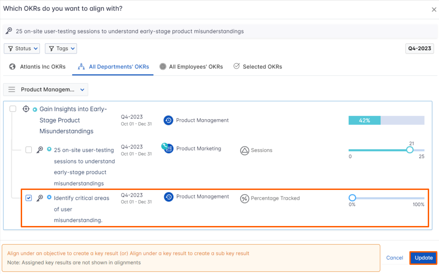Check the 25 on-site user-testing sessions checkbox
Viewport: 439px width, 274px height.
click(x=29, y=150)
